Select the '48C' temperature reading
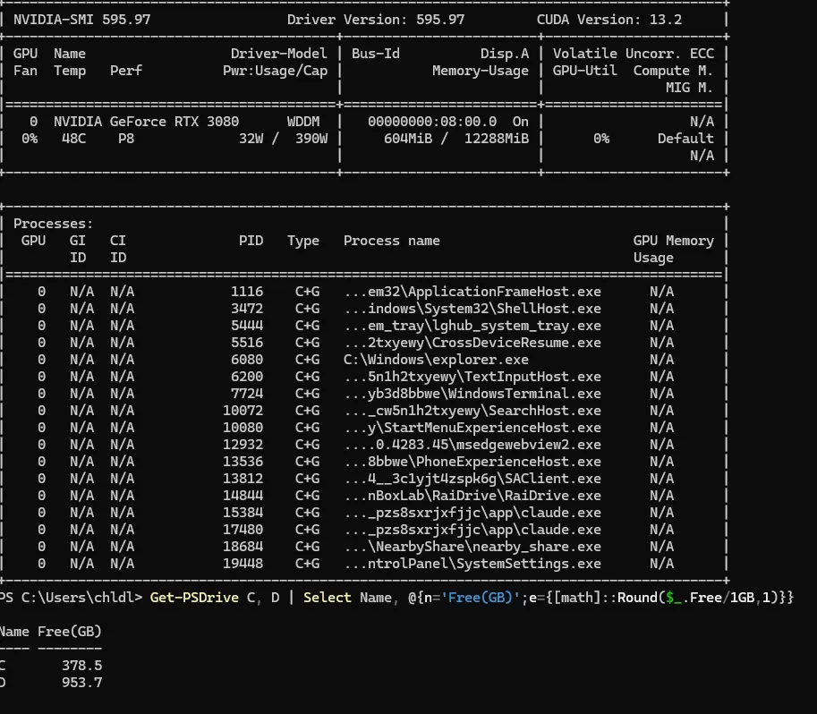Viewport: 817px width, 714px height. point(74,139)
